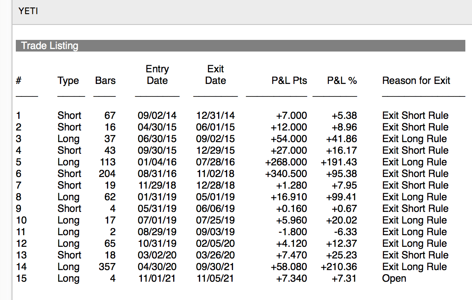472x300 pixels.
Task: Click the P&L % column header
Action: (342, 81)
